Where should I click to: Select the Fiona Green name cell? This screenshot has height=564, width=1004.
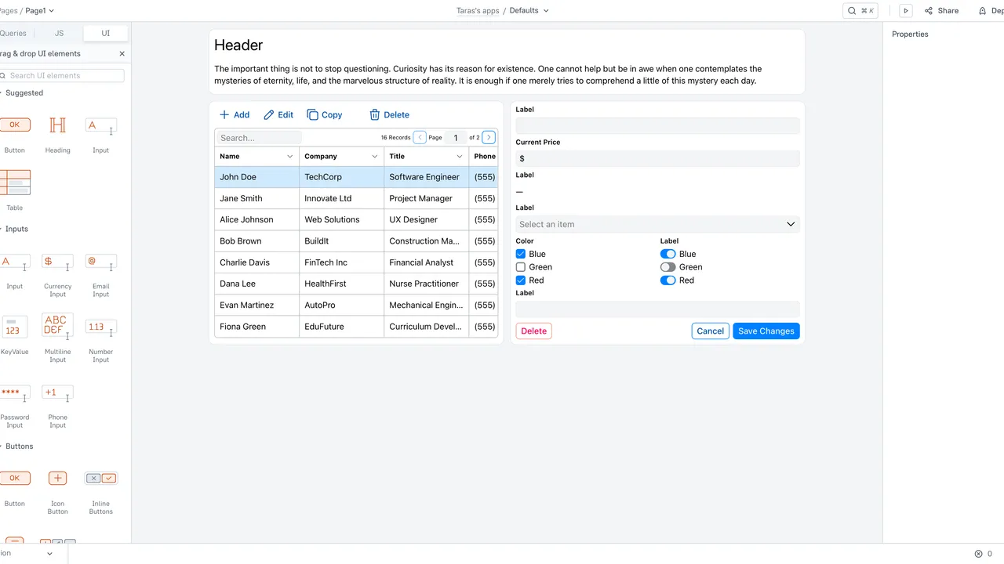257,327
